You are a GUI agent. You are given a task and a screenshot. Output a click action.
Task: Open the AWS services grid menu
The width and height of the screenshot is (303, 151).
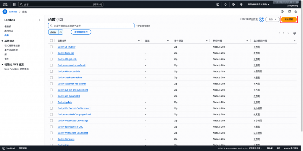14,4
